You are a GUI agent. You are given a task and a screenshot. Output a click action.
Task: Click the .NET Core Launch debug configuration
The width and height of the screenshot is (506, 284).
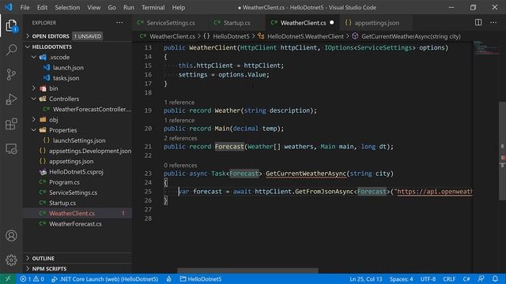click(x=105, y=278)
